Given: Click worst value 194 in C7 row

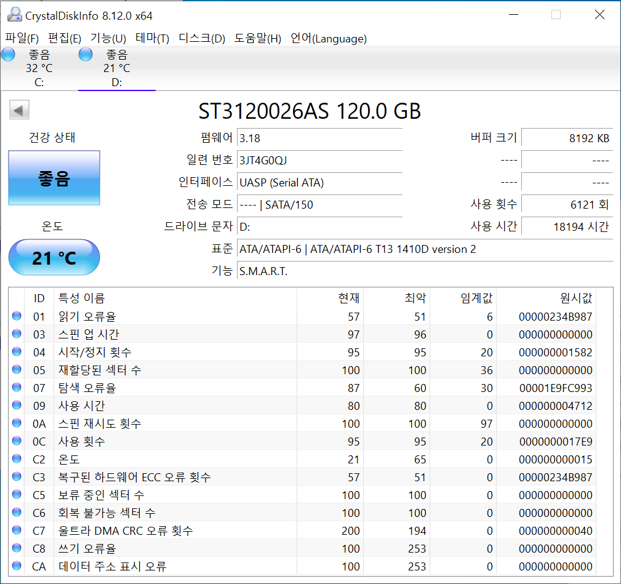Looking at the screenshot, I should [x=417, y=530].
